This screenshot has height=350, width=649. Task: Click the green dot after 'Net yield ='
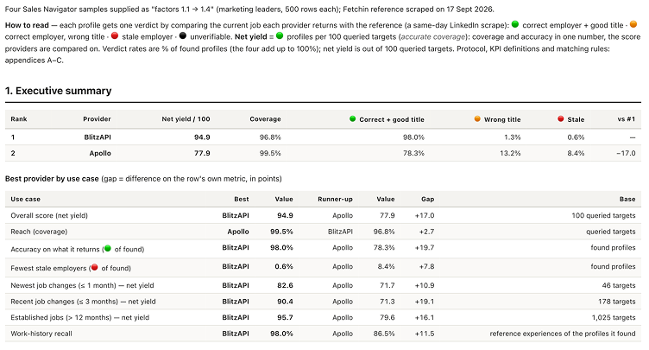[280, 35]
